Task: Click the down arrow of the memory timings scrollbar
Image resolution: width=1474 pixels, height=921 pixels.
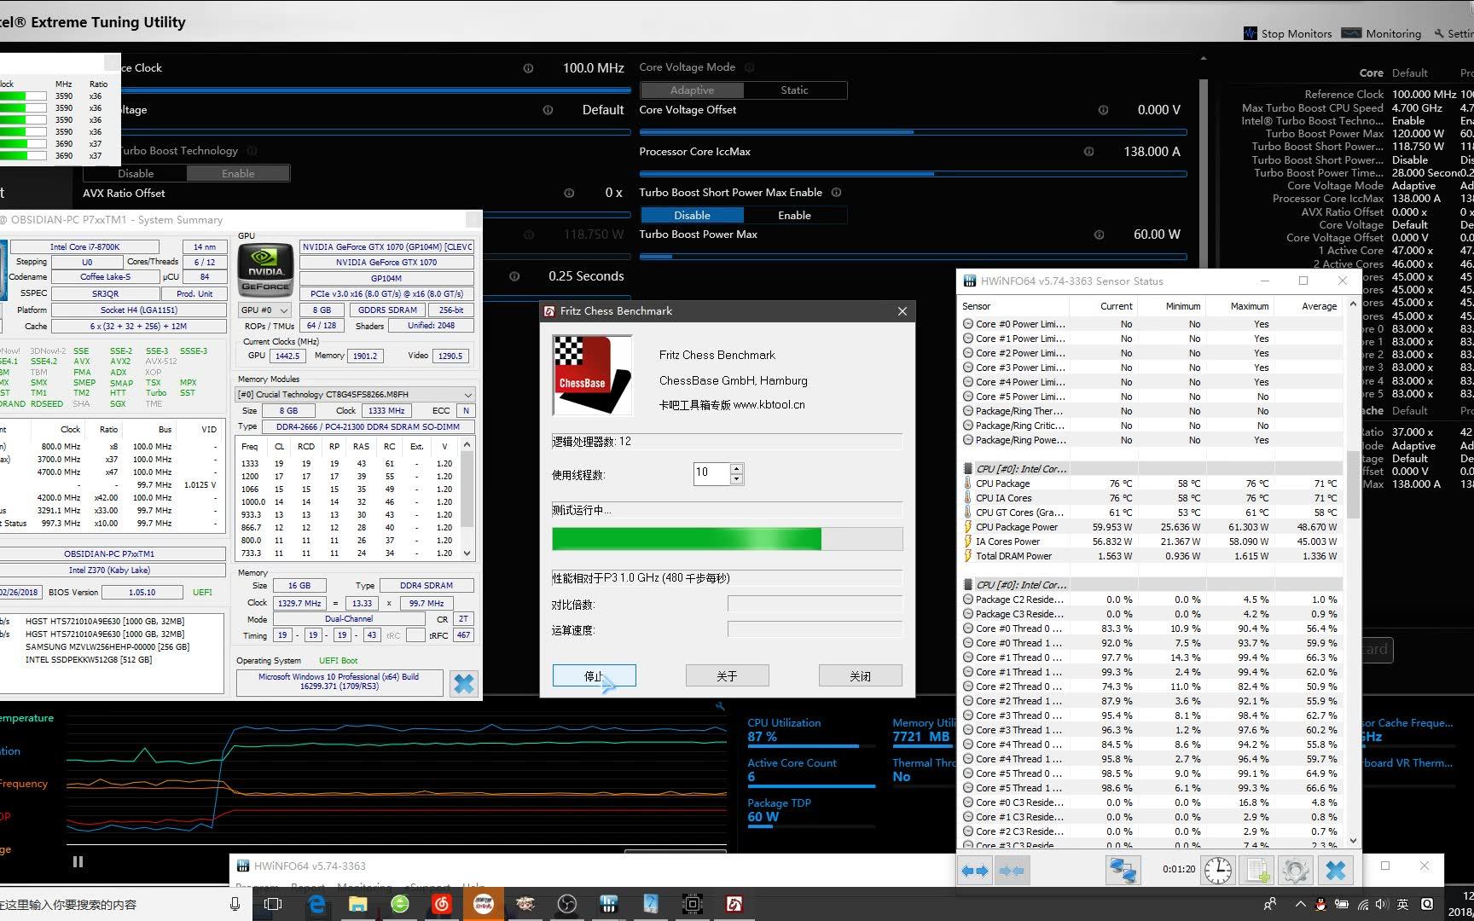Action: point(467,553)
